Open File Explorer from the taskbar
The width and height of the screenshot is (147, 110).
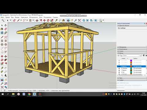tap(13, 94)
